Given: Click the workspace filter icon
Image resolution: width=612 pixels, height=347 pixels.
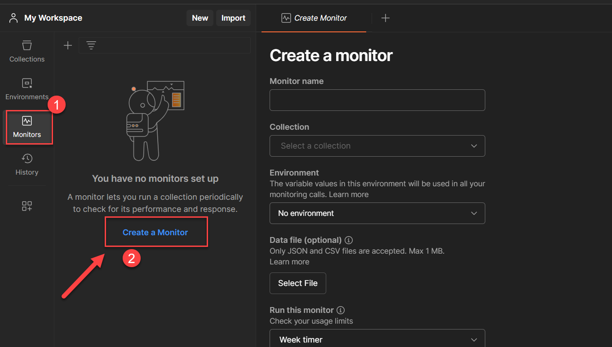Looking at the screenshot, I should [91, 45].
